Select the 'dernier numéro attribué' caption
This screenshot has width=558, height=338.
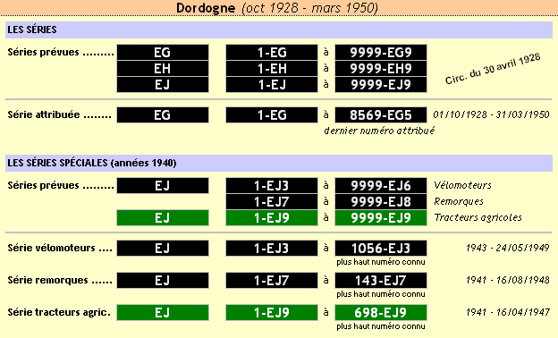click(x=379, y=131)
